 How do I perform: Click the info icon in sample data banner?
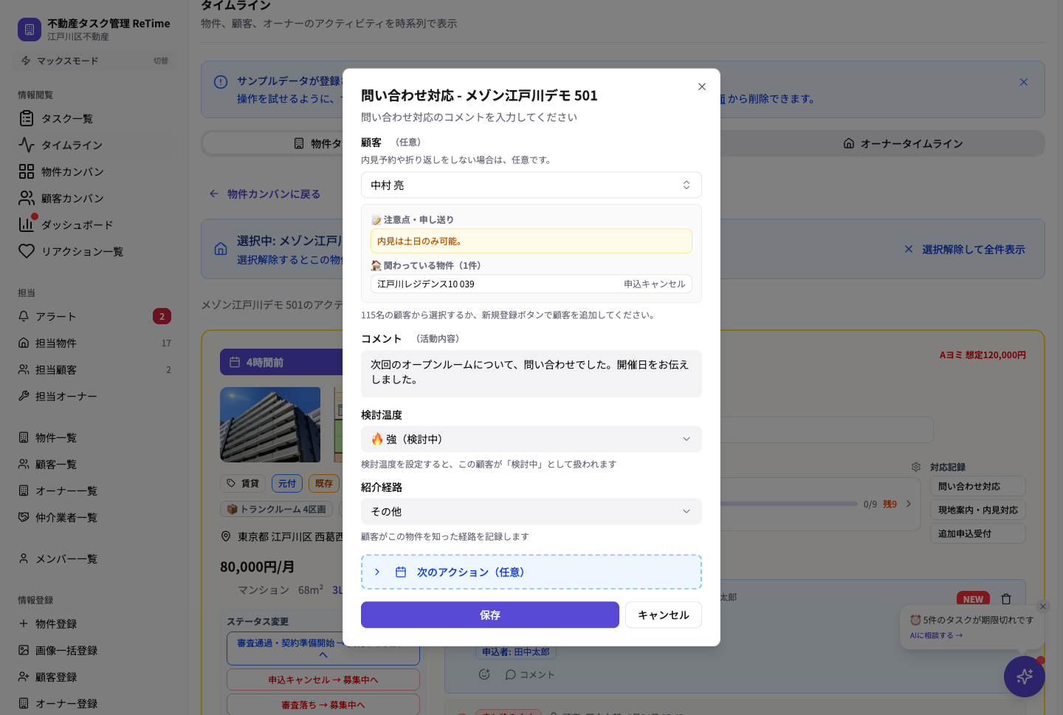221,82
